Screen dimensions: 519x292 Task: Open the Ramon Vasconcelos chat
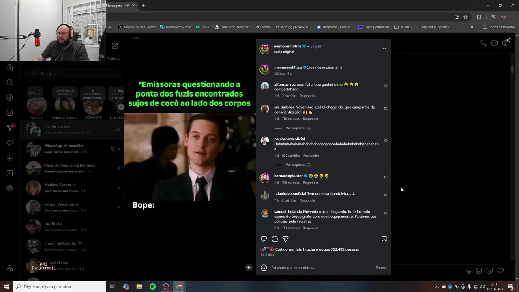(x=72, y=207)
